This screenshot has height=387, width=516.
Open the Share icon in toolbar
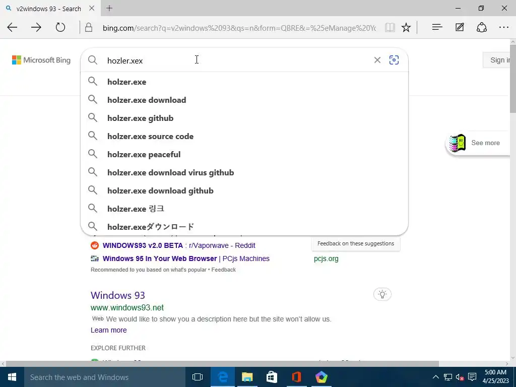(482, 27)
